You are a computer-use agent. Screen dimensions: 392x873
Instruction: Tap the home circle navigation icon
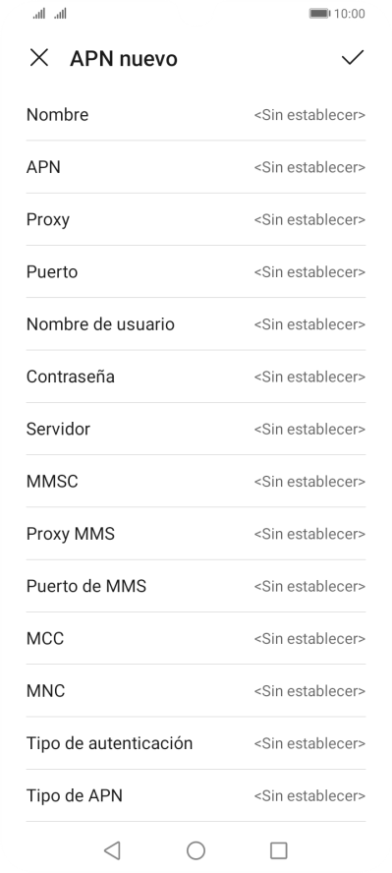196,850
